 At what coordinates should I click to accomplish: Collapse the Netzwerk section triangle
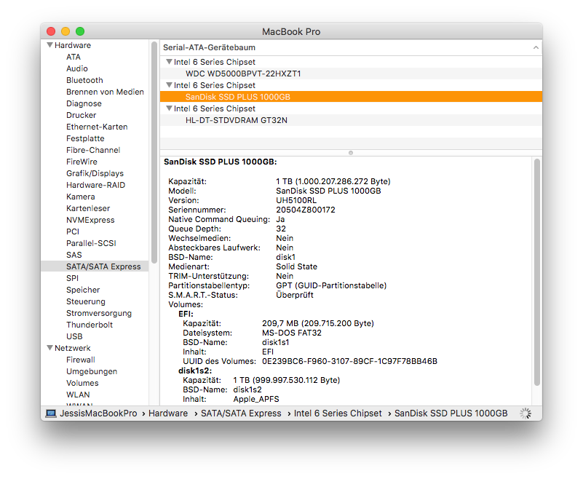pos(49,348)
